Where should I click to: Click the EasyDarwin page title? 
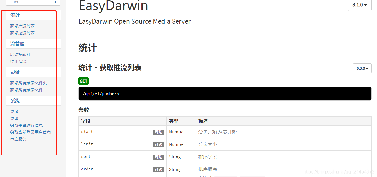[113, 6]
